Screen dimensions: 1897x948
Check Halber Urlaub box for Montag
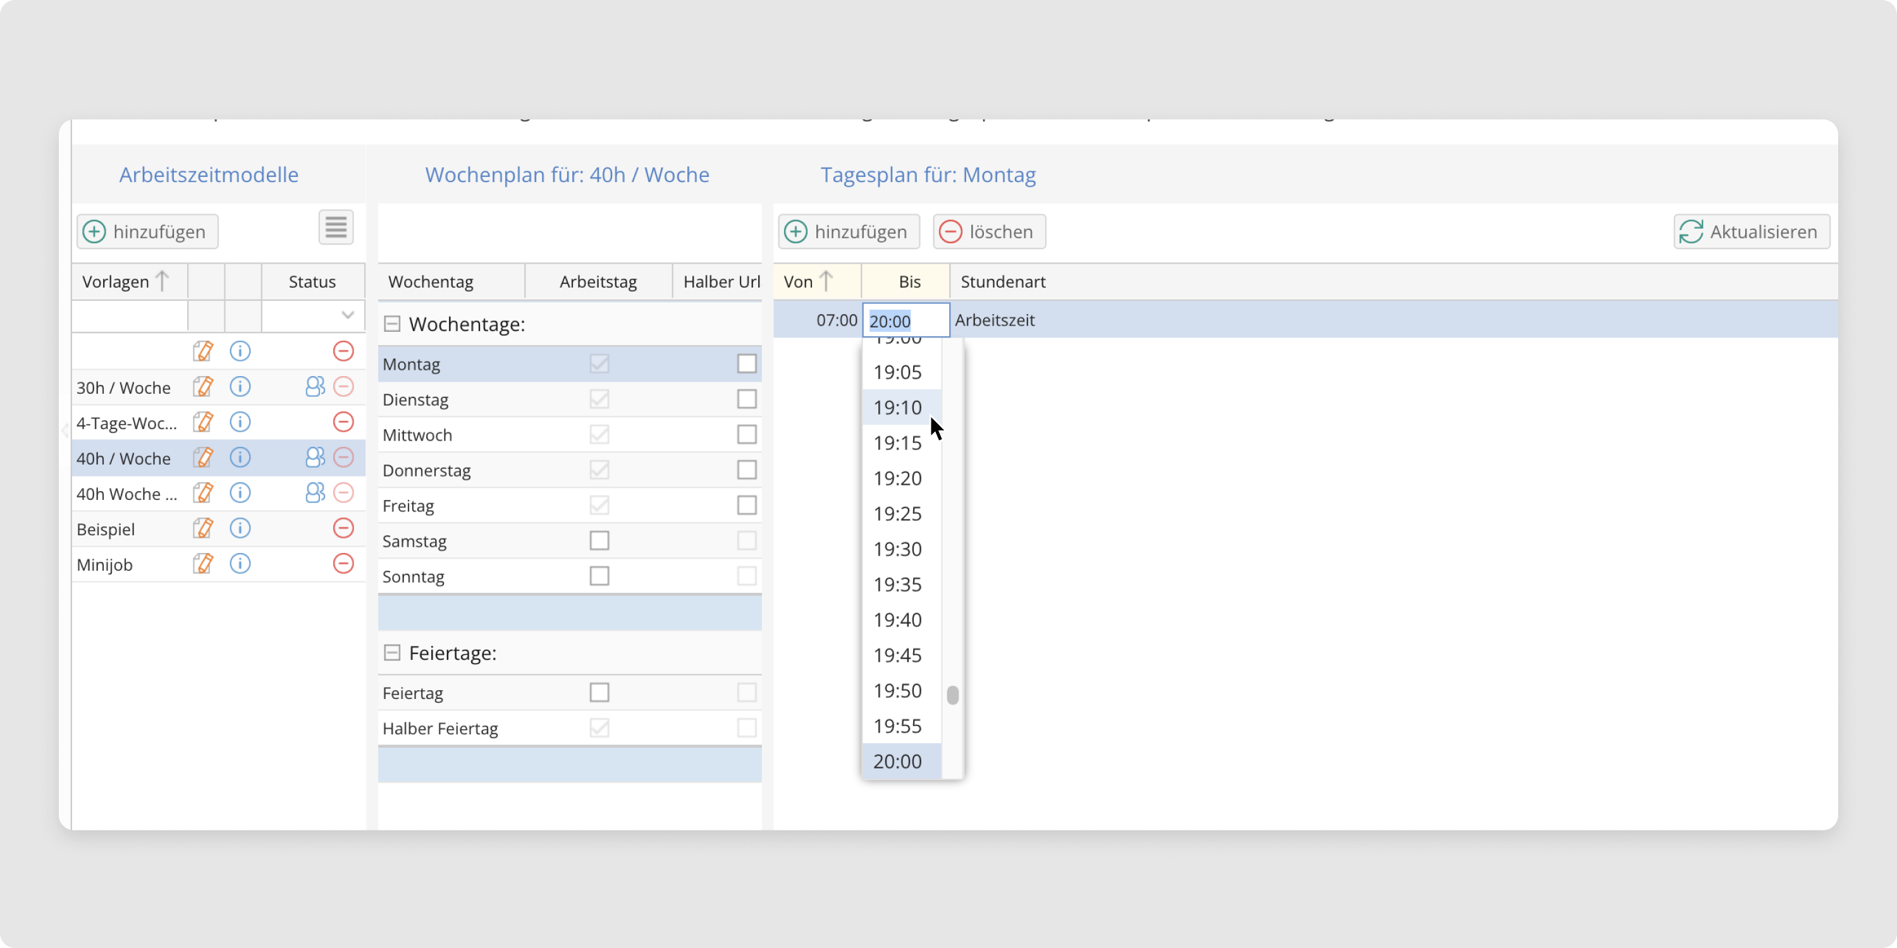click(x=747, y=363)
